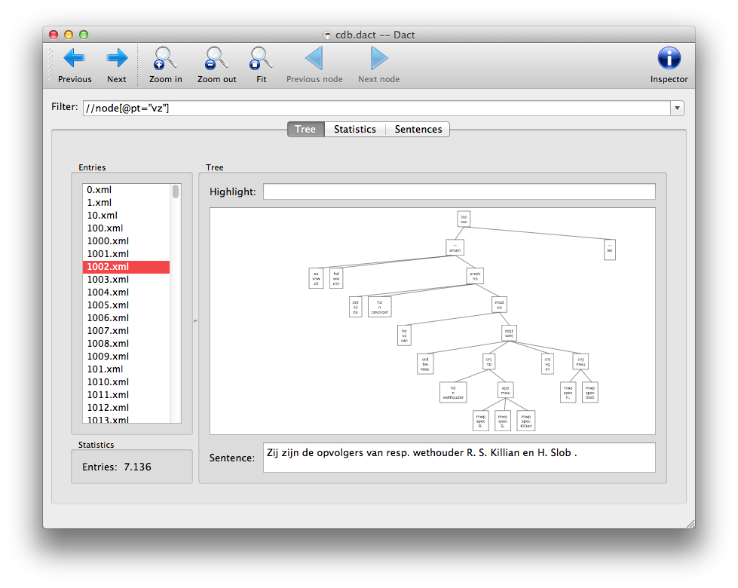Click the top root tree node

(464, 219)
